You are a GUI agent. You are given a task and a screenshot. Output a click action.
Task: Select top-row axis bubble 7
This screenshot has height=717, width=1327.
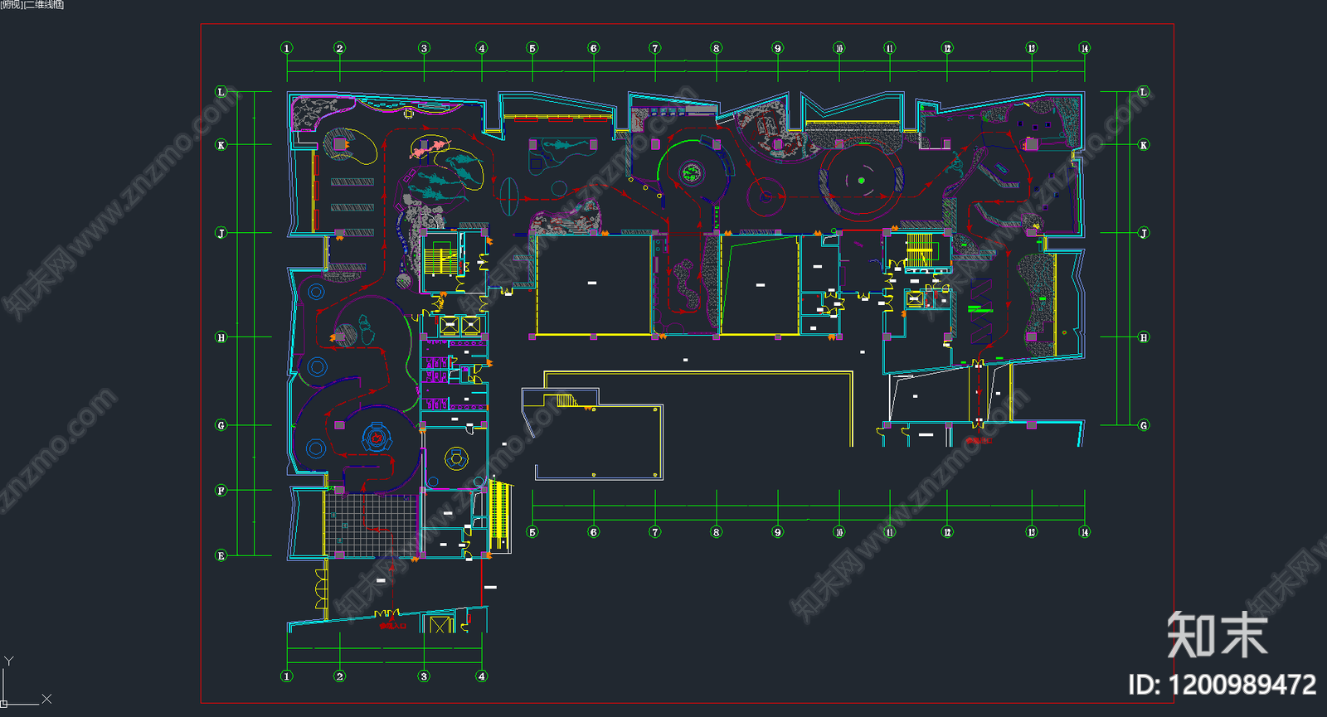(655, 48)
